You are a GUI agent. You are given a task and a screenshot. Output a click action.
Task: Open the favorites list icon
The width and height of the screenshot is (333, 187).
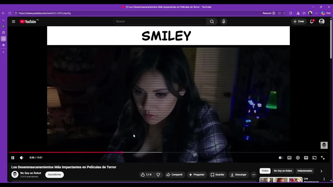pos(304,13)
